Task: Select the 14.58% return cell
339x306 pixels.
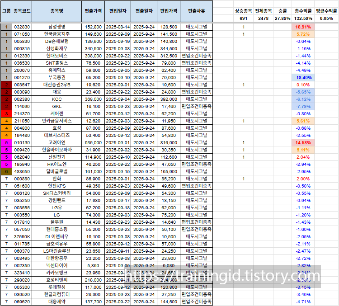Action: coord(303,142)
